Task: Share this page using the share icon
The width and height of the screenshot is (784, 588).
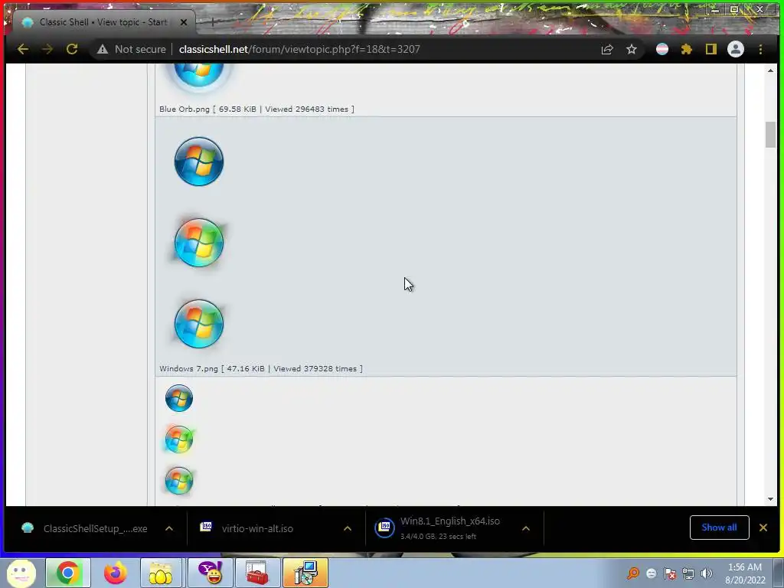Action: [607, 49]
